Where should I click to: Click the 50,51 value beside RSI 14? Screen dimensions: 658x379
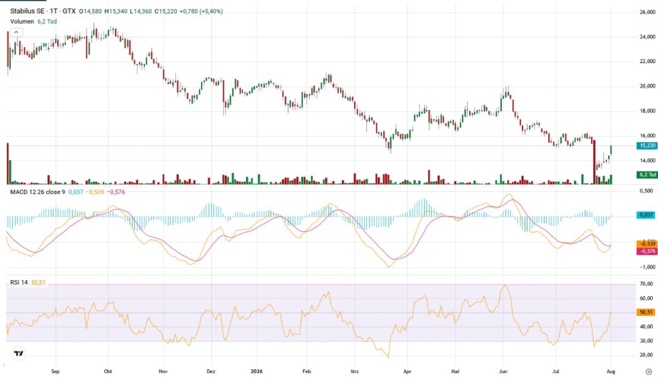pyautogui.click(x=38, y=283)
